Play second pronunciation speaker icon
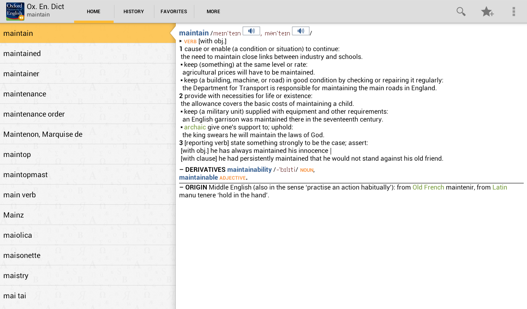 [x=301, y=30]
